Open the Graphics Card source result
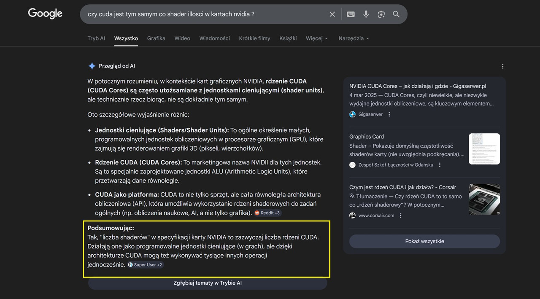The height and width of the screenshot is (299, 540). tap(367, 137)
